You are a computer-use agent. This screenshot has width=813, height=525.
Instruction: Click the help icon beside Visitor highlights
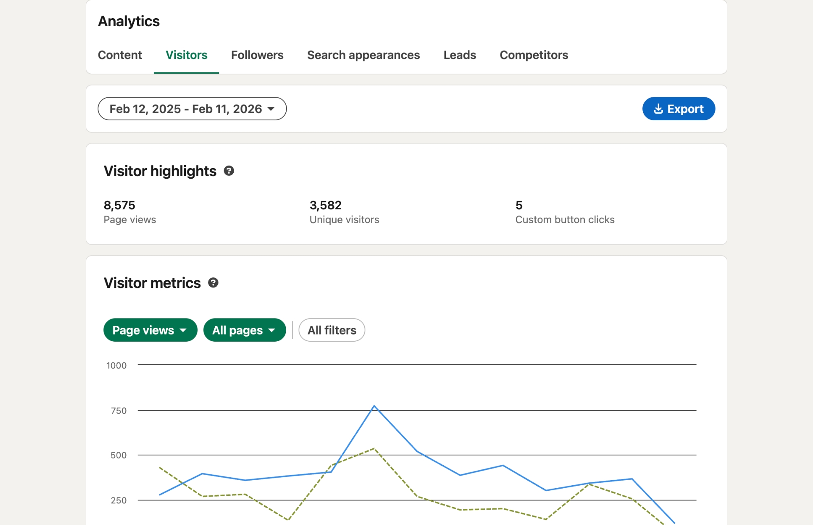229,171
